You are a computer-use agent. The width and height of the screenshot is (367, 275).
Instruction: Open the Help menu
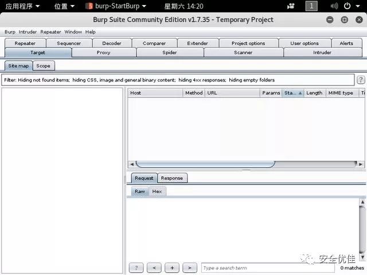click(91, 32)
